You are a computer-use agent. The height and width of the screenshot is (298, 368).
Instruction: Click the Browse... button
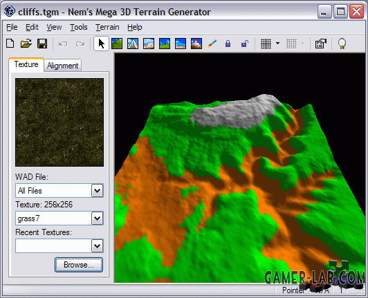tap(79, 265)
